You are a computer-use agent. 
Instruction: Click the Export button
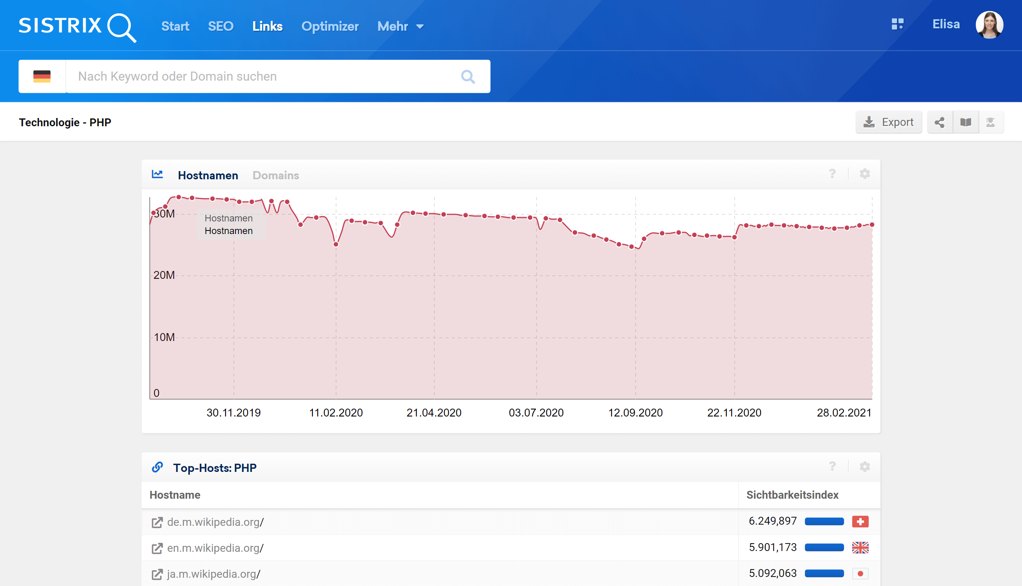(x=888, y=122)
